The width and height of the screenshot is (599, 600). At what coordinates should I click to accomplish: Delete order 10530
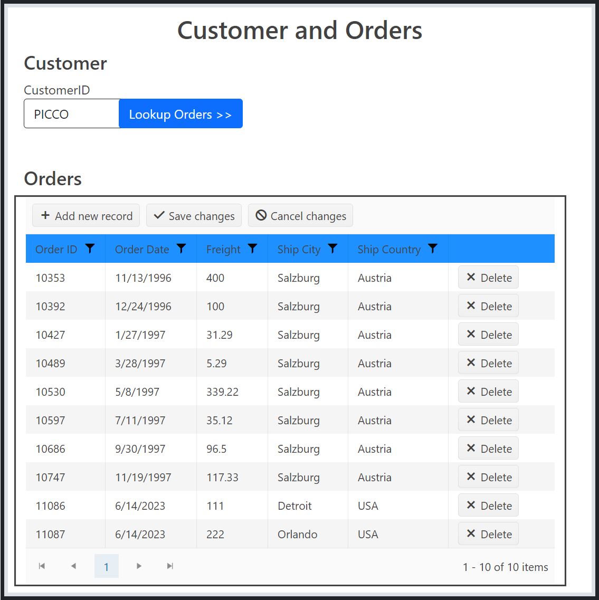488,392
